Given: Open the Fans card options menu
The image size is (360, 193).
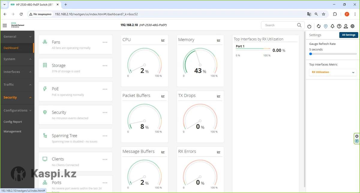Looking at the screenshot, I should tap(105, 42).
